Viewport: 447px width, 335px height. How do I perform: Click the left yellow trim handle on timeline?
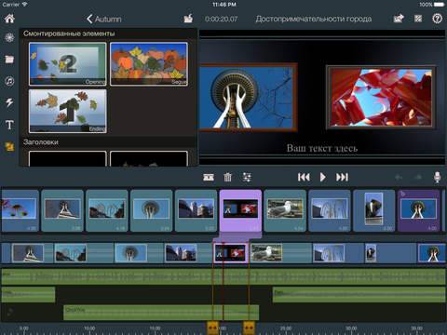tap(212, 328)
